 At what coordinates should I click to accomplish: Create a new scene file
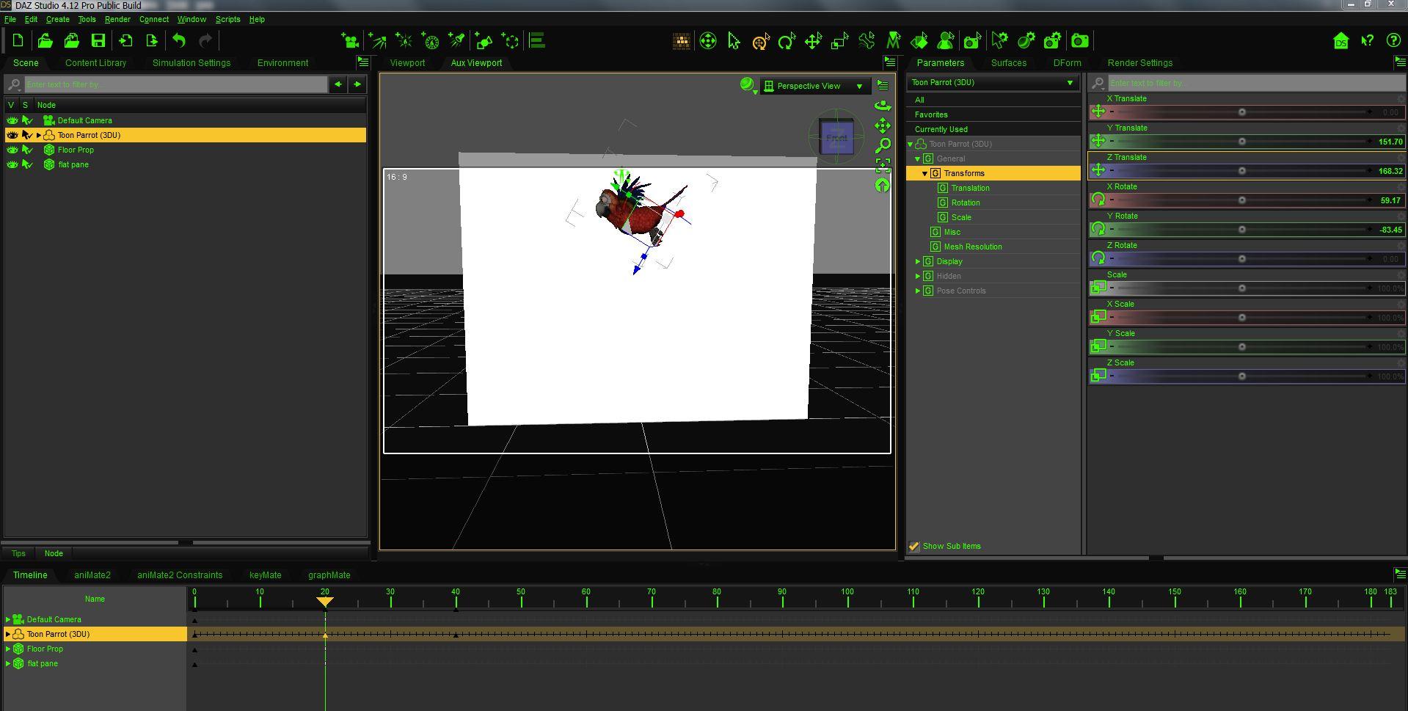tap(18, 41)
